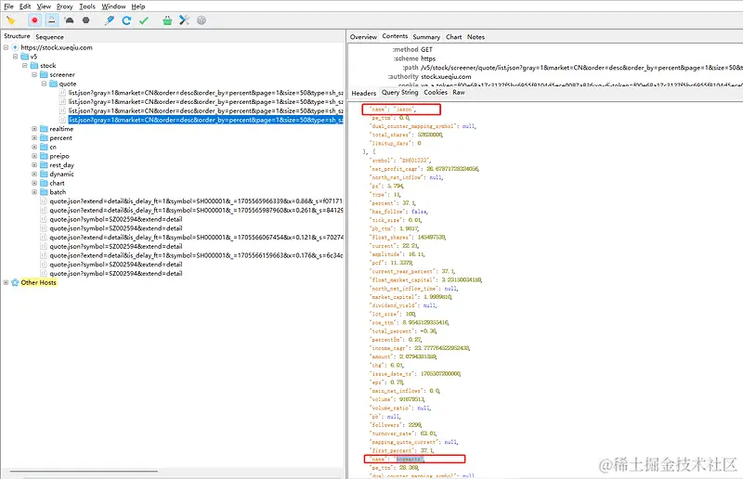Viewport: 743px width, 479px height.
Task: Open the Notes tab
Action: tap(476, 36)
